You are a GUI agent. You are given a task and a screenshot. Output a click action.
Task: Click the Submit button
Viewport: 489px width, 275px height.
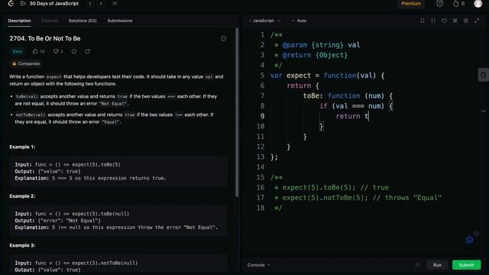point(466,265)
